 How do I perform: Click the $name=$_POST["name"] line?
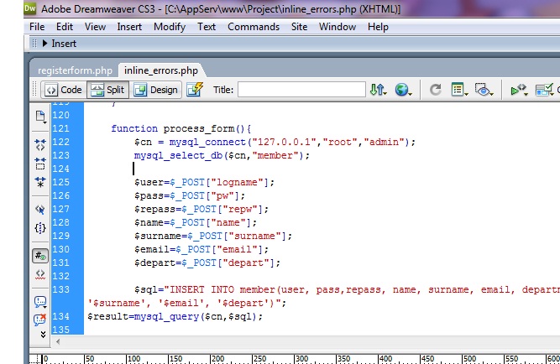(196, 223)
